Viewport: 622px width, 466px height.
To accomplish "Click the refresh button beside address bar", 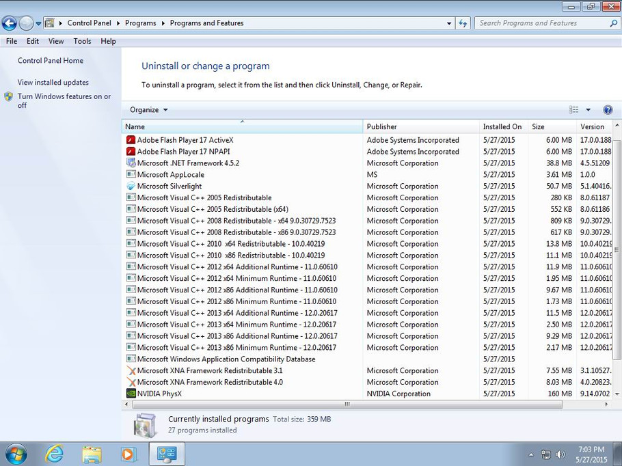I will [463, 23].
